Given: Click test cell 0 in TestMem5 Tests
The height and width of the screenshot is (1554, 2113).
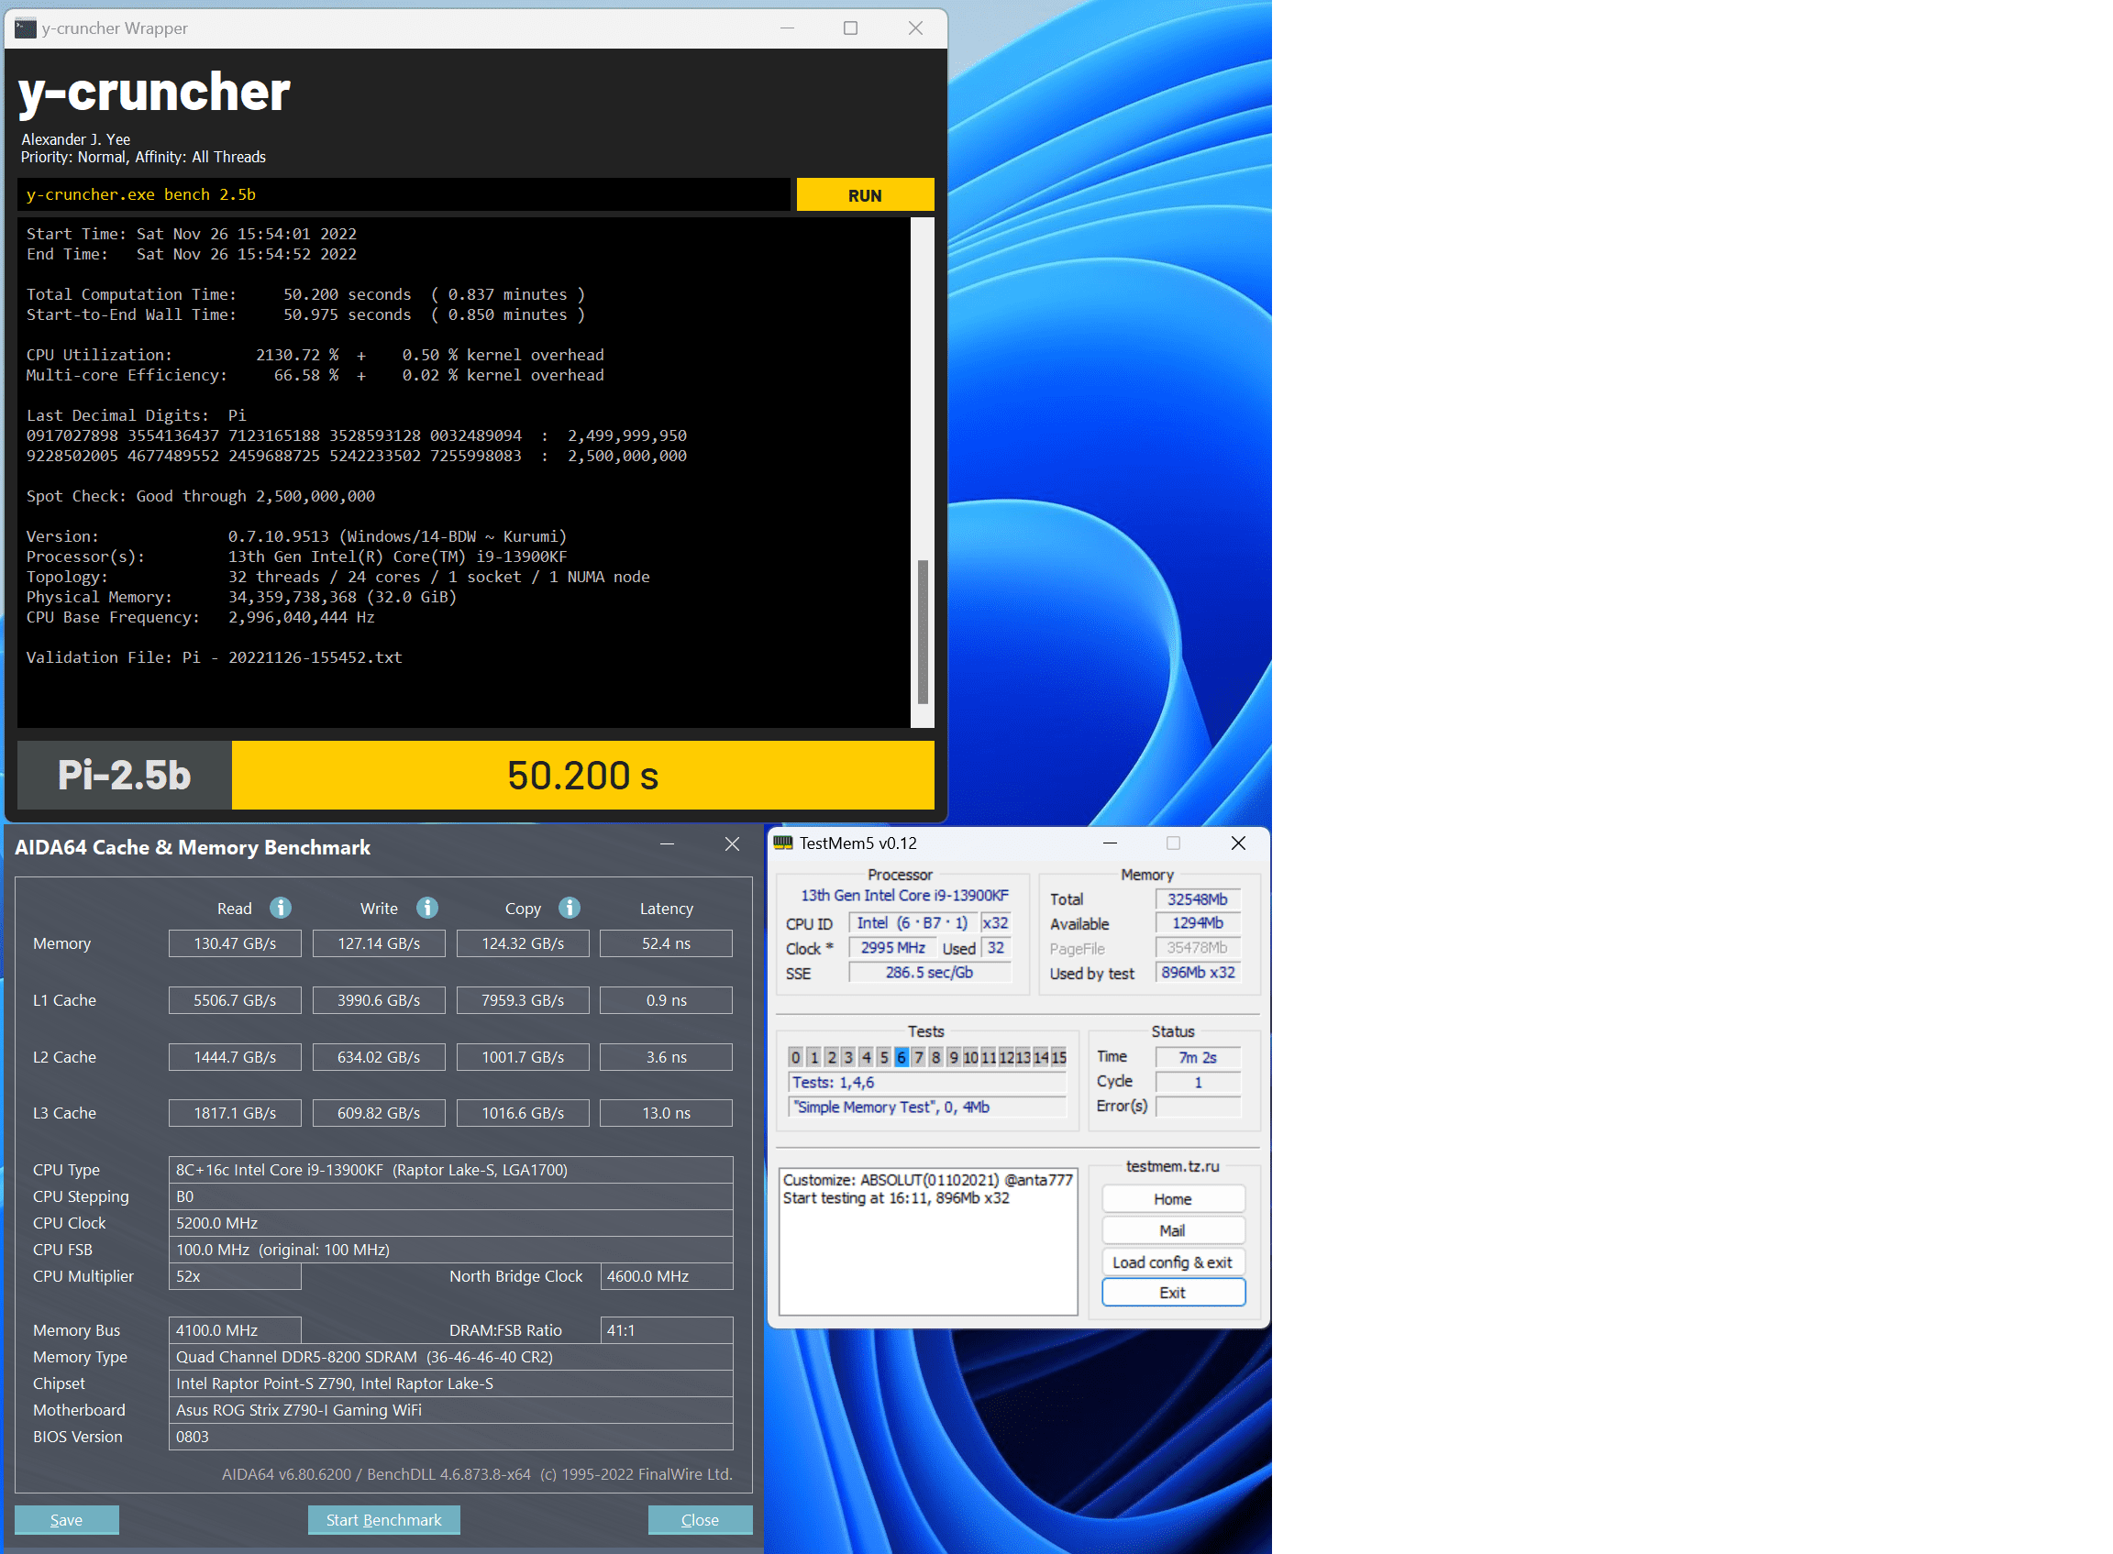Looking at the screenshot, I should 796,1057.
